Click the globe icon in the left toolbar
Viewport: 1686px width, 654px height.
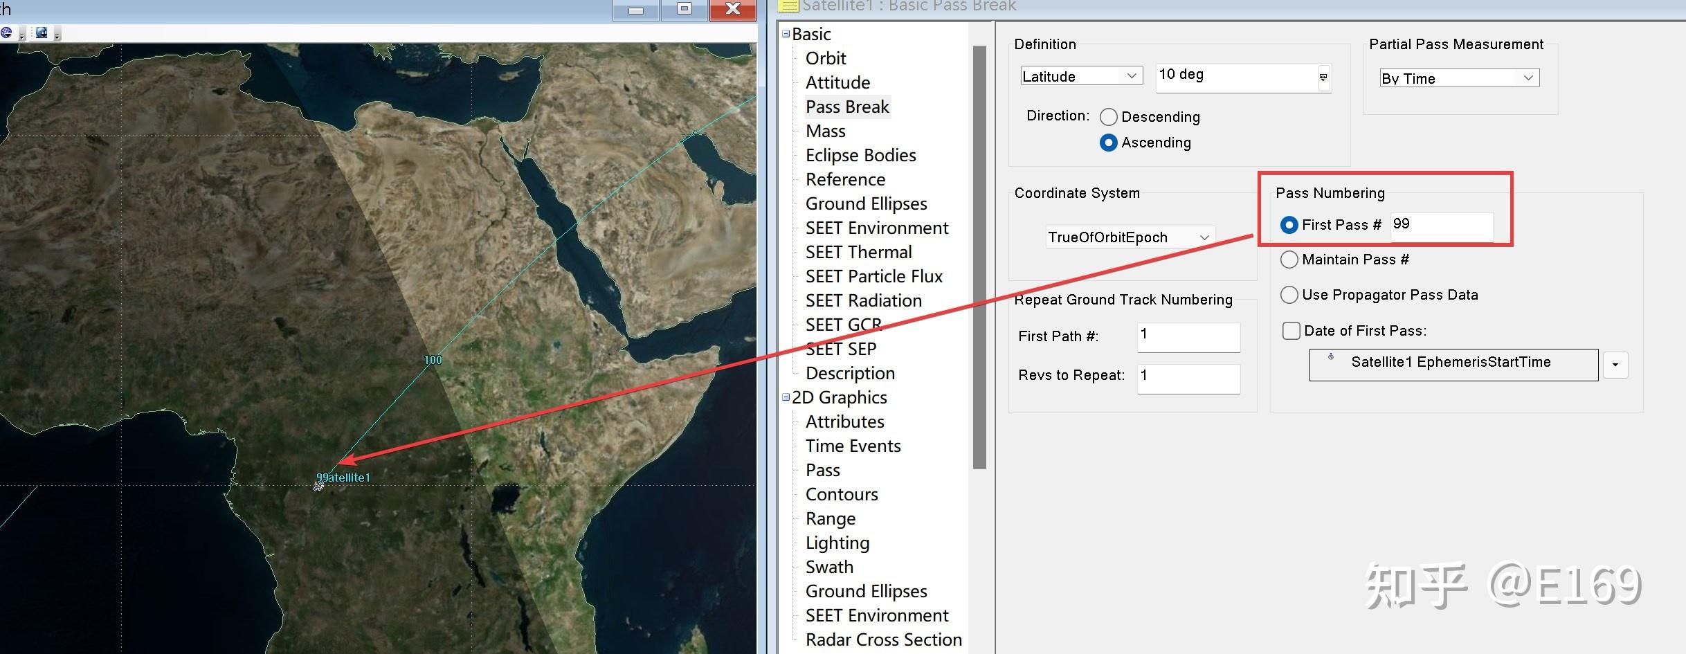[x=6, y=32]
